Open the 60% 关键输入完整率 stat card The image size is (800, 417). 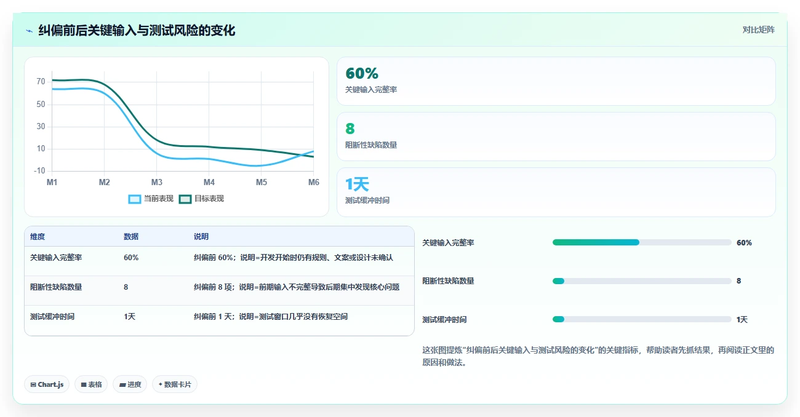556,81
